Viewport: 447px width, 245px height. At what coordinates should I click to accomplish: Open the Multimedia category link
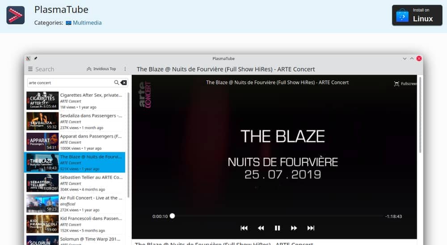[x=87, y=23]
